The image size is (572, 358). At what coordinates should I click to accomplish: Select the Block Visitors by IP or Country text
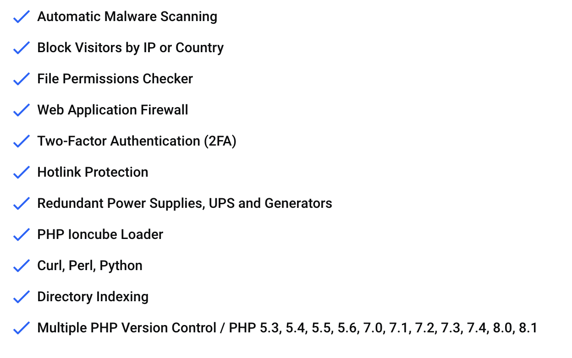pyautogui.click(x=131, y=48)
